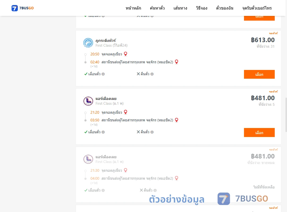
Task: Click ที่นั่งว่าง: 31 seat count
Action: [265, 46]
